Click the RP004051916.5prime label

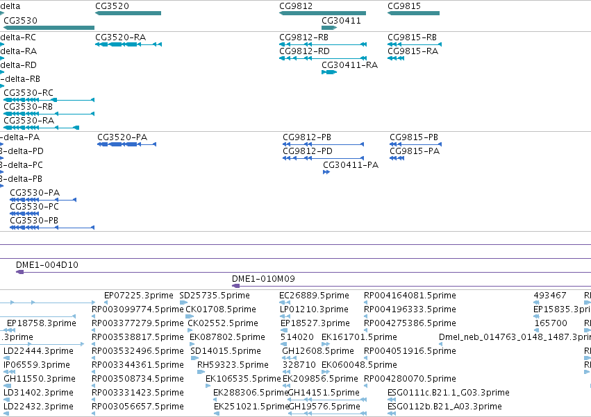410,351
